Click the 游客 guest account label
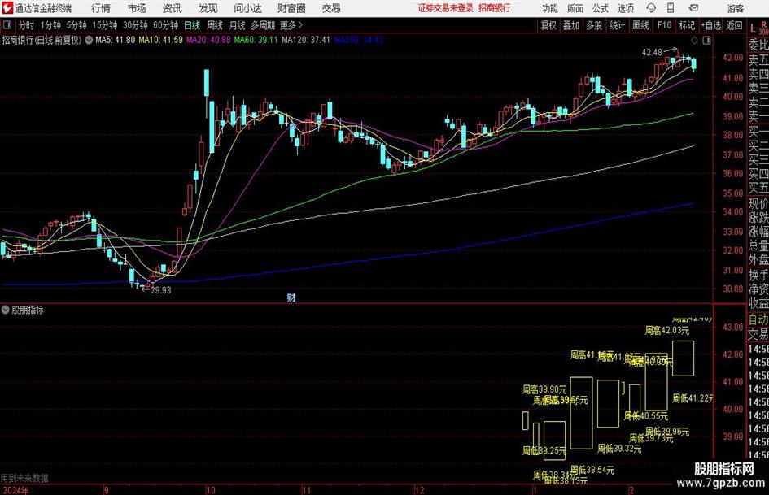 tap(735, 8)
